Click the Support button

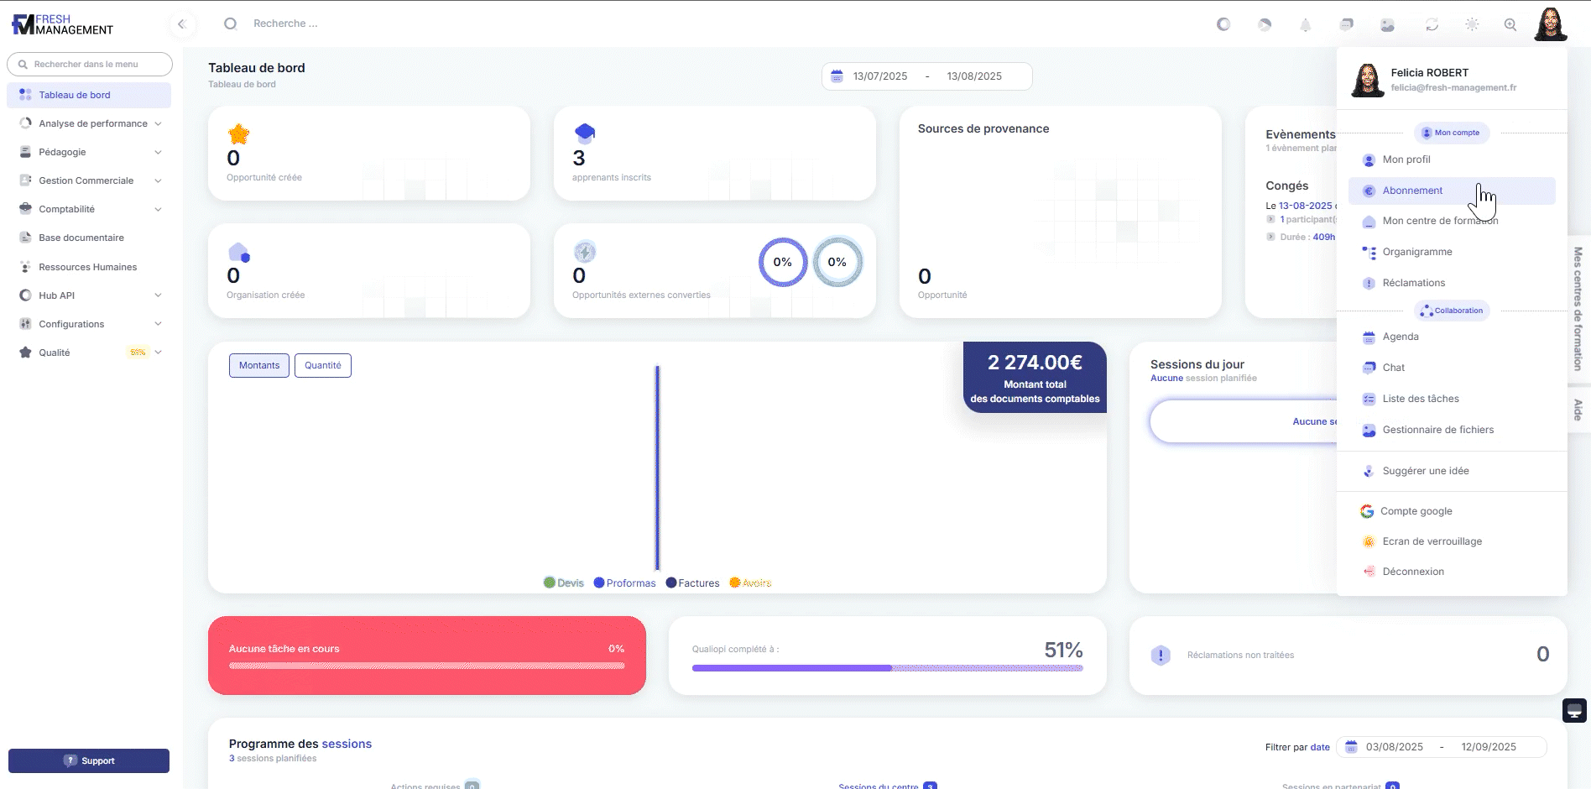tap(89, 760)
